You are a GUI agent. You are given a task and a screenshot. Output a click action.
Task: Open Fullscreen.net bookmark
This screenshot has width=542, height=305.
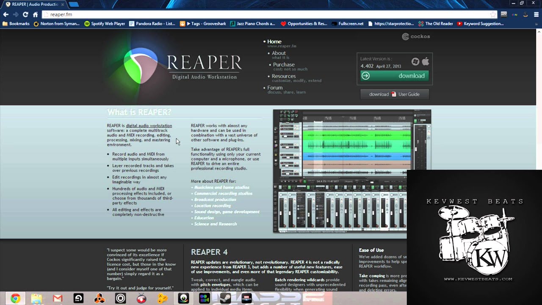[347, 24]
